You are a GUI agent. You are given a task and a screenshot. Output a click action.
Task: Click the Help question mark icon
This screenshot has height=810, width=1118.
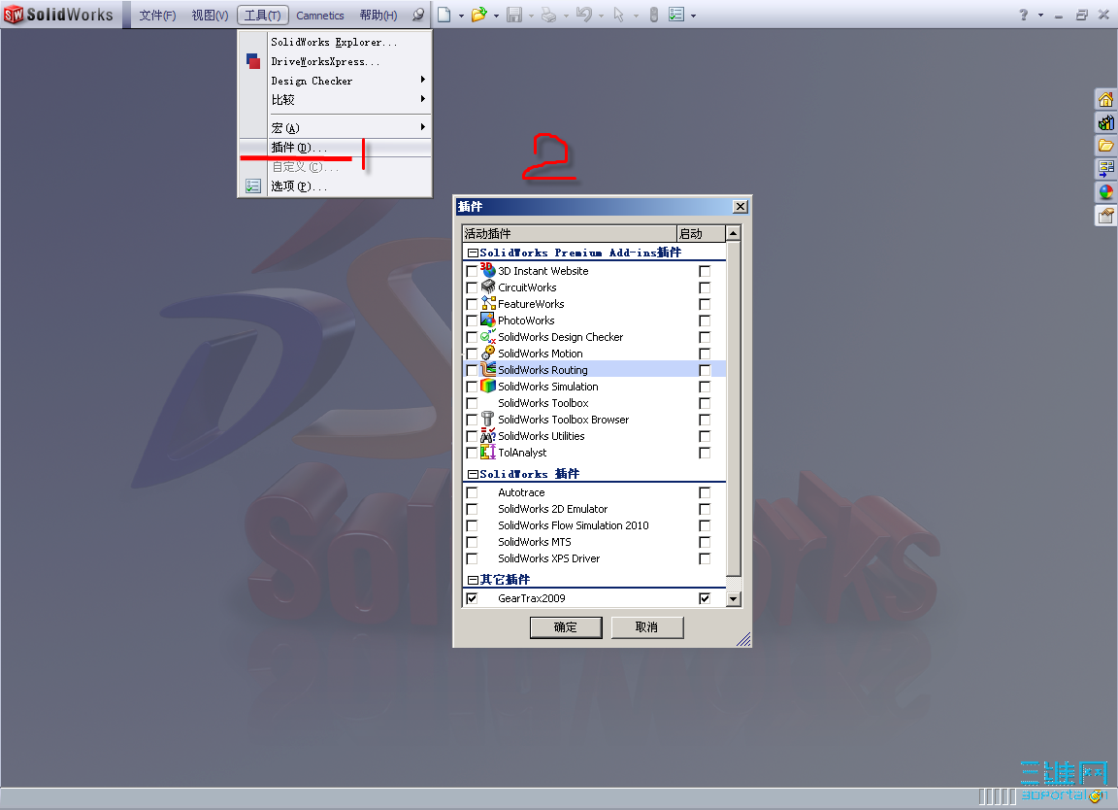[x=1023, y=15]
